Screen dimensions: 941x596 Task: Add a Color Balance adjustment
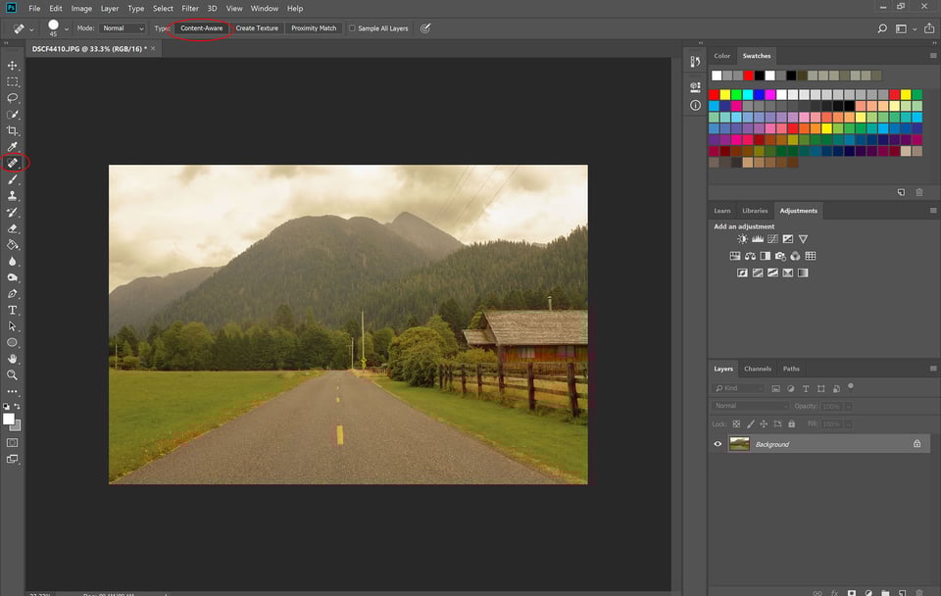click(x=750, y=256)
